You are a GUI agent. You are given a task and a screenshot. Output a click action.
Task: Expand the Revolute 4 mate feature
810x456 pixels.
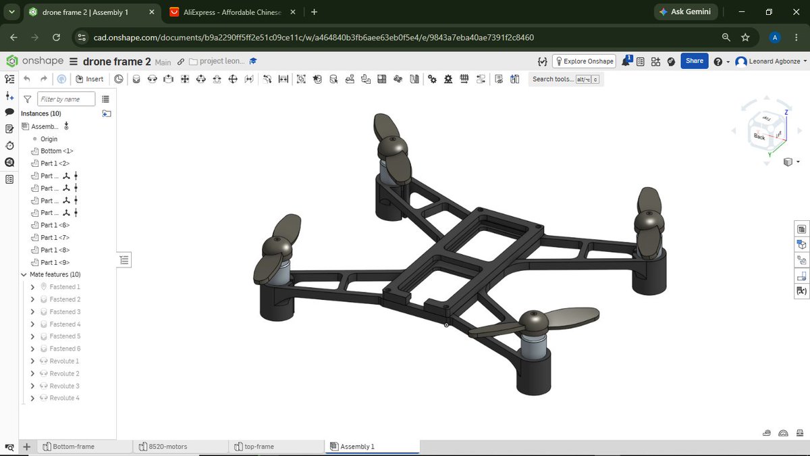point(32,398)
